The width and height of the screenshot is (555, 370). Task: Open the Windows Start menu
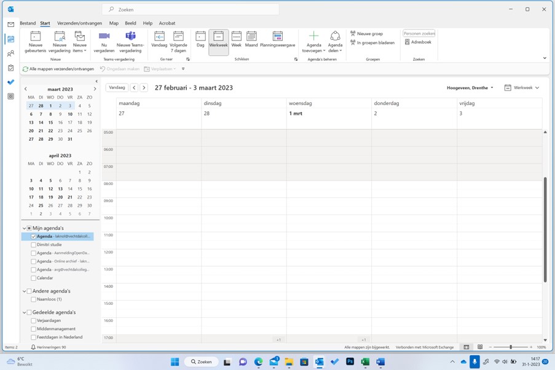[175, 361]
